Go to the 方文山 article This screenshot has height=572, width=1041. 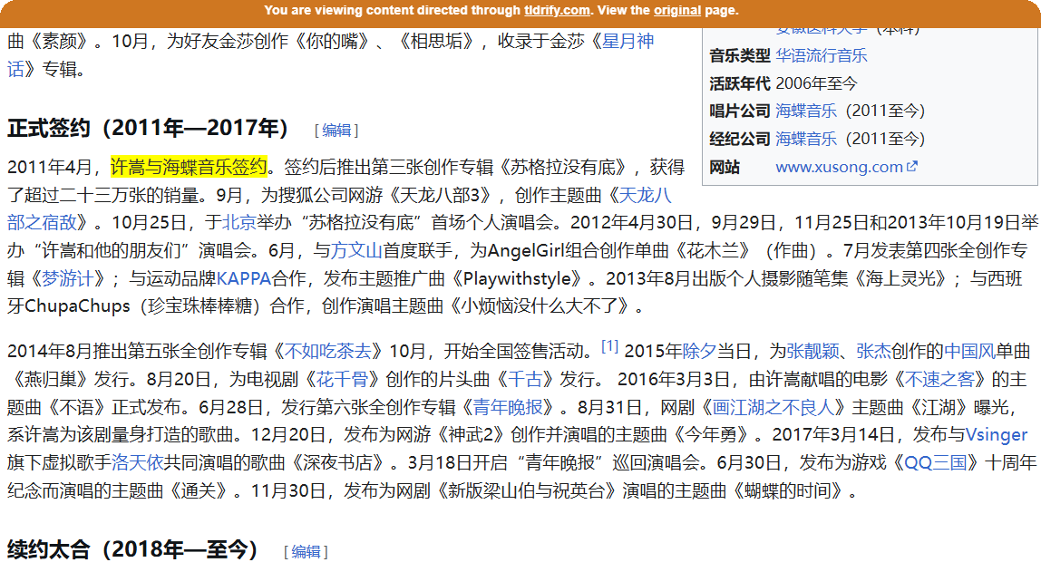click(356, 250)
